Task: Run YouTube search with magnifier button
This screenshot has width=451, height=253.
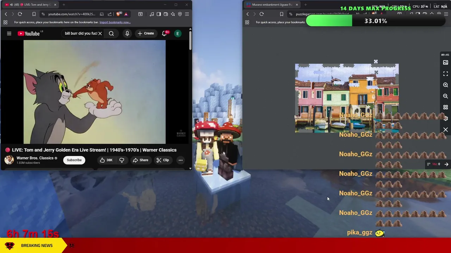Action: 111,33
